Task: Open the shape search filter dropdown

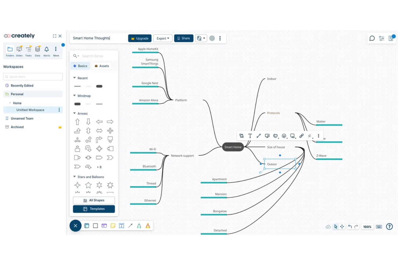Action: (76, 56)
